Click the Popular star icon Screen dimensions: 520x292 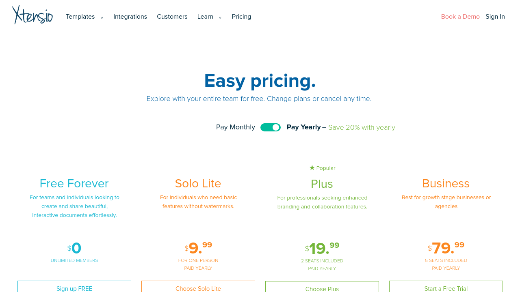click(312, 167)
